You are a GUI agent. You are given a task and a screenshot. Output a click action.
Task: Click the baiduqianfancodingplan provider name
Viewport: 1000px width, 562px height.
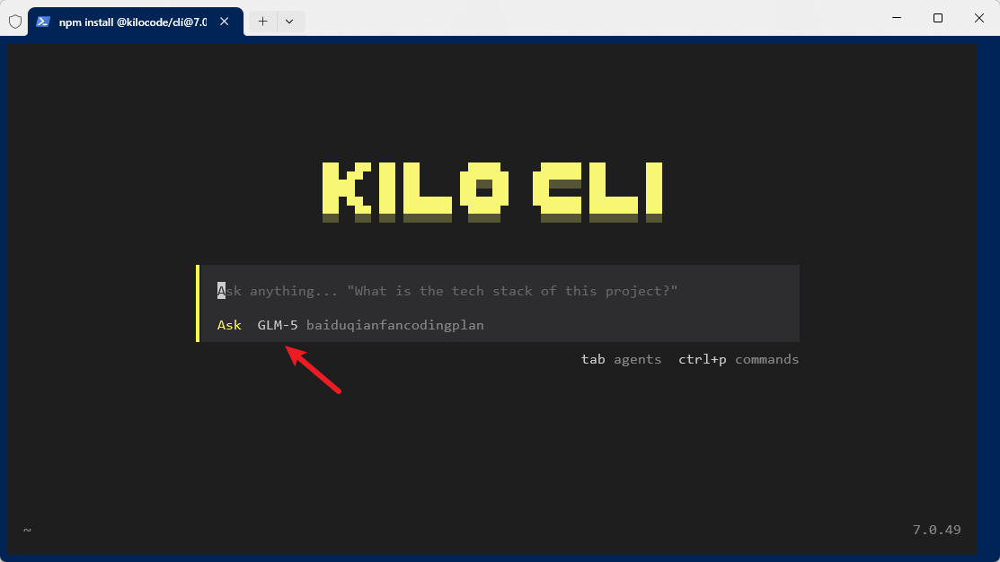point(394,325)
